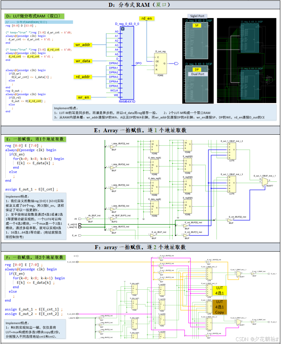The width and height of the screenshot is (281, 344).
Task: Click the E_cnt_2[2:0] input port in section F
Action: tap(77, 314)
